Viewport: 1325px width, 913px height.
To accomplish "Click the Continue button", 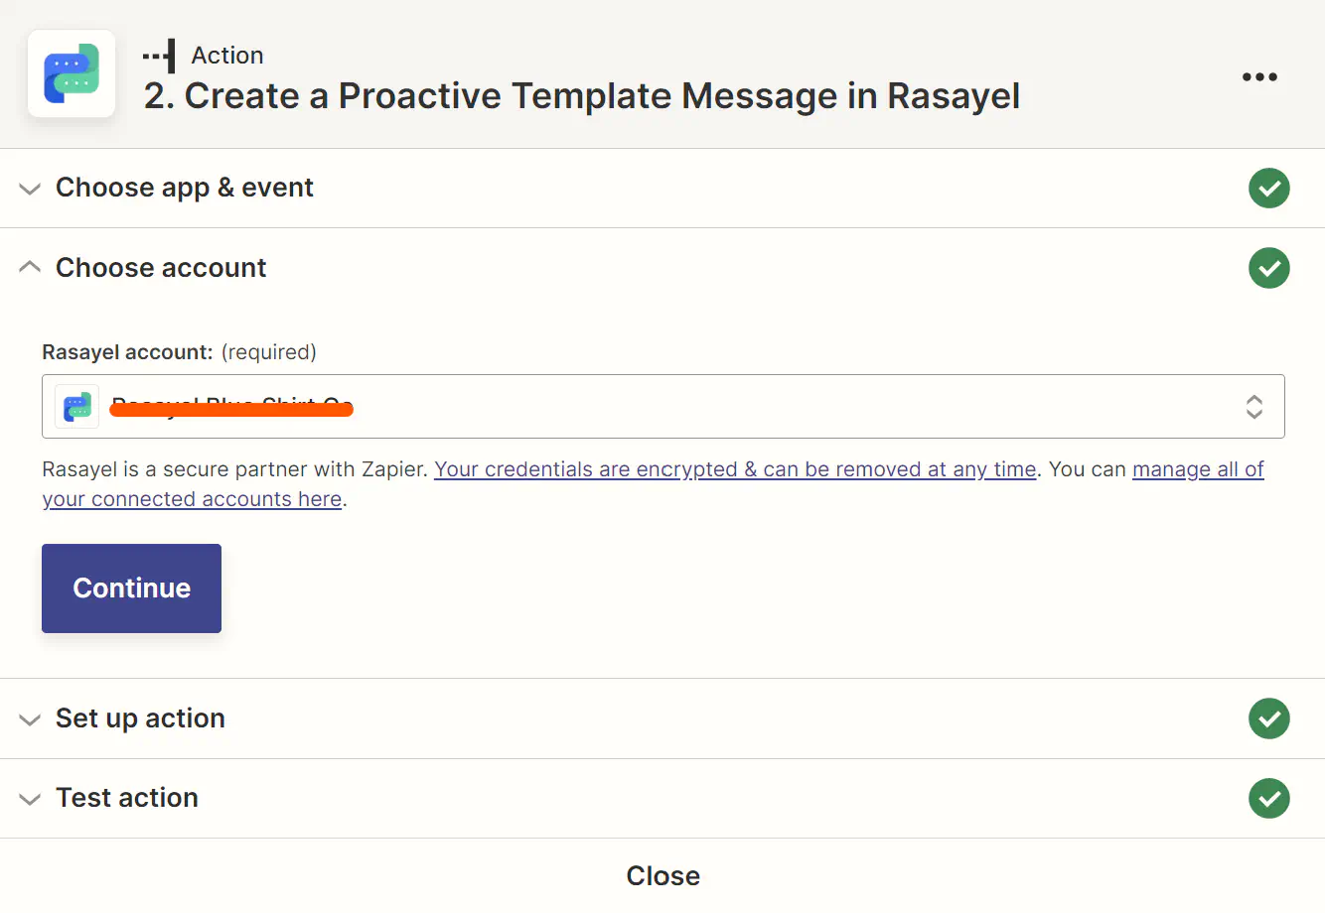I will coord(131,587).
